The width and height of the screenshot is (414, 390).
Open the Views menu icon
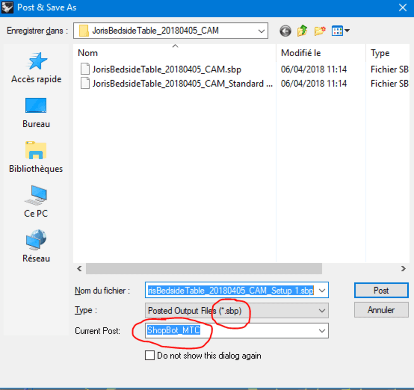click(339, 31)
